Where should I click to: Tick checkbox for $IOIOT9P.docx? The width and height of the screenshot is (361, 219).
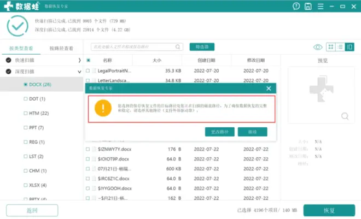tap(88, 159)
